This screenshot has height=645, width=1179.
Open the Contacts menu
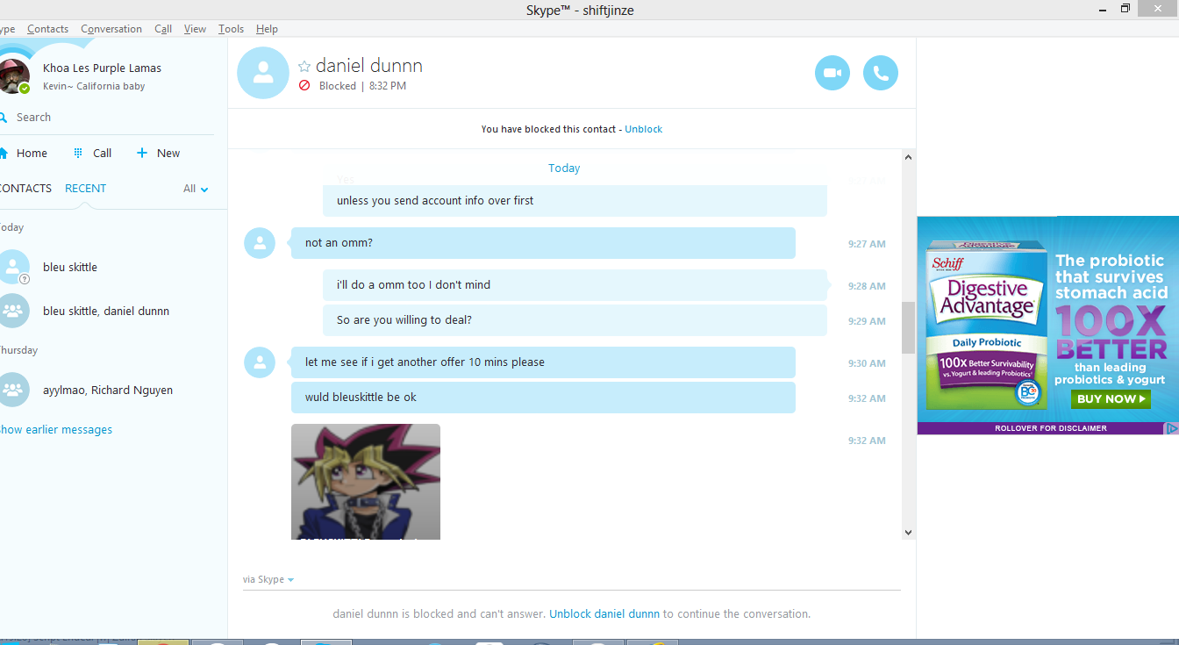(47, 29)
